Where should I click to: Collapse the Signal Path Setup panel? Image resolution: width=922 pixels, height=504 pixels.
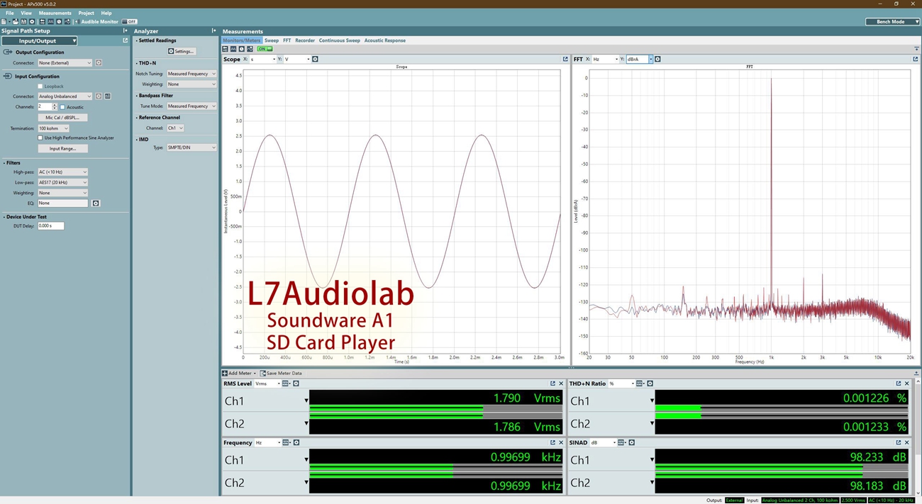click(x=125, y=31)
